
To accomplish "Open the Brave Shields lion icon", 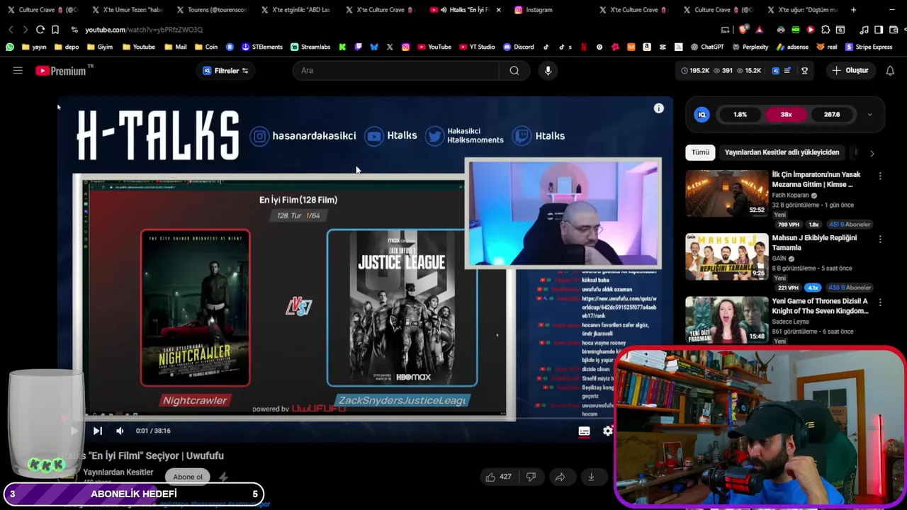I will tap(742, 30).
